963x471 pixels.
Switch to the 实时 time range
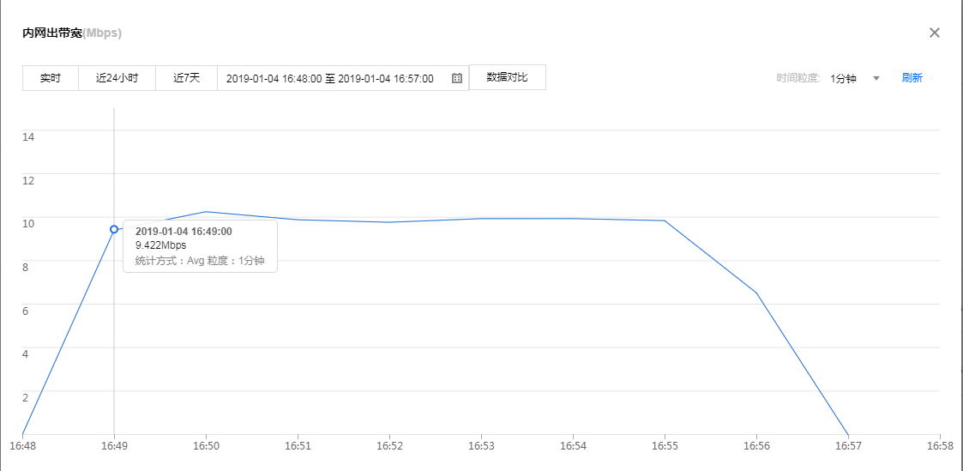51,78
